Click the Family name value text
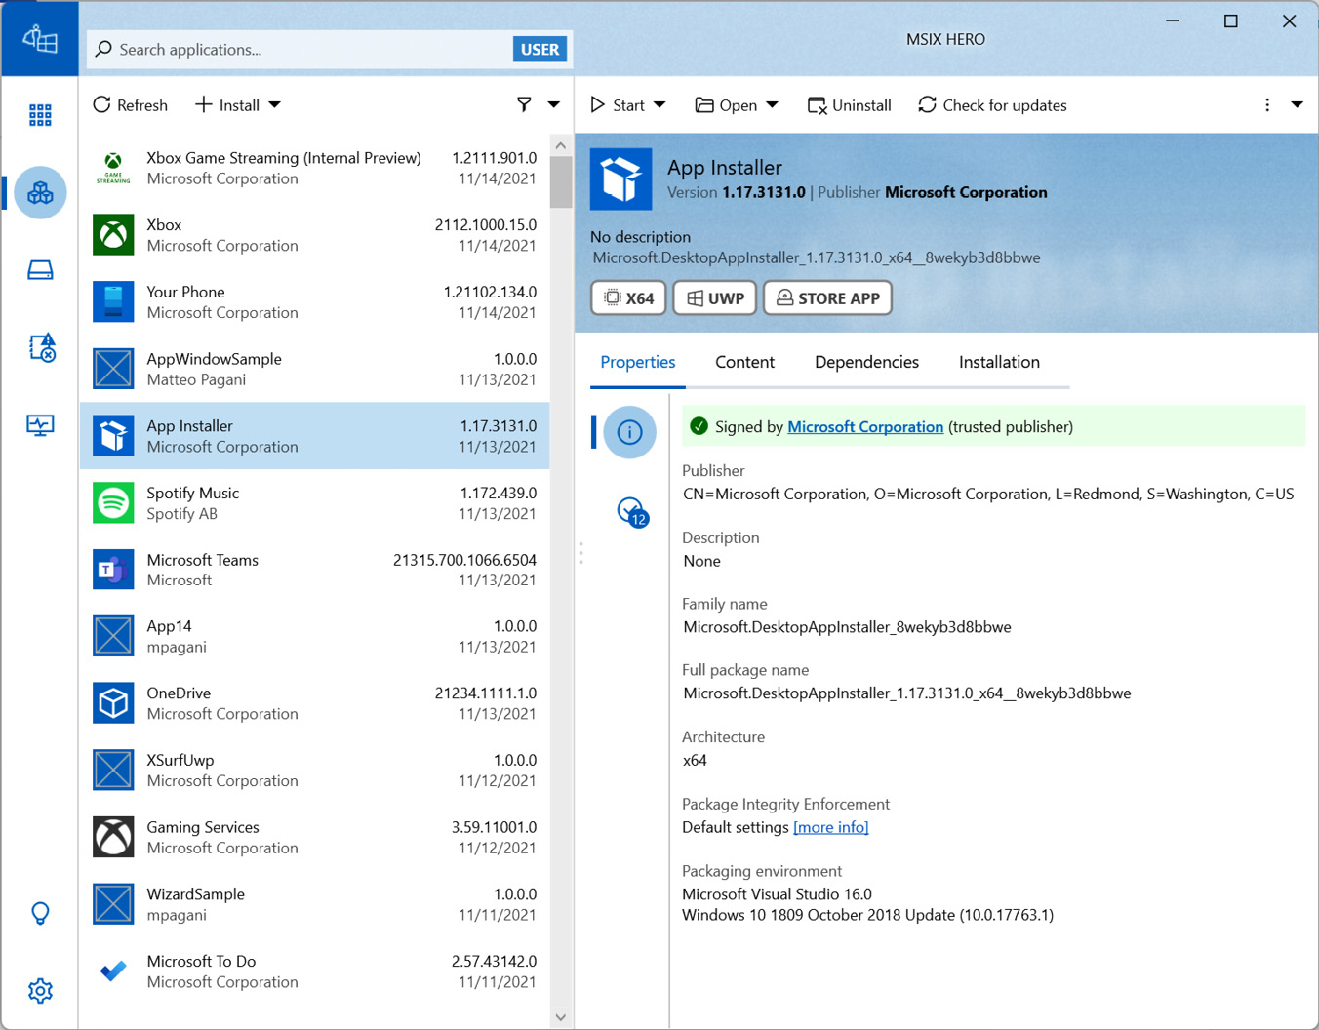This screenshot has width=1319, height=1030. click(847, 627)
